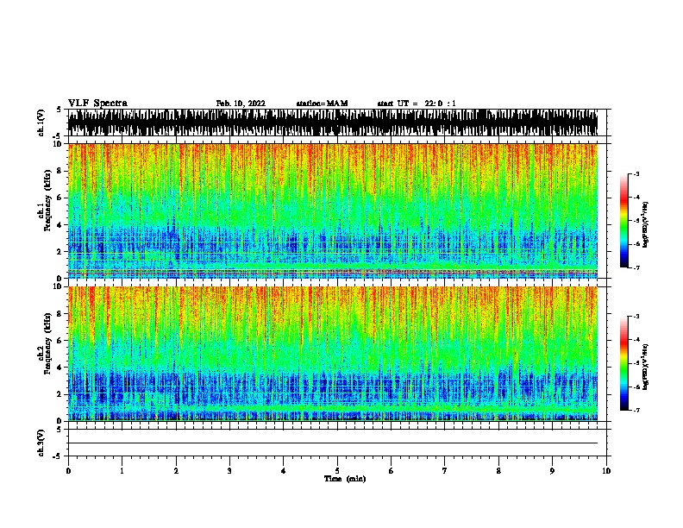Click the ch.2 color scale log(PSD) unit label
The width and height of the screenshot is (683, 528).
point(646,368)
